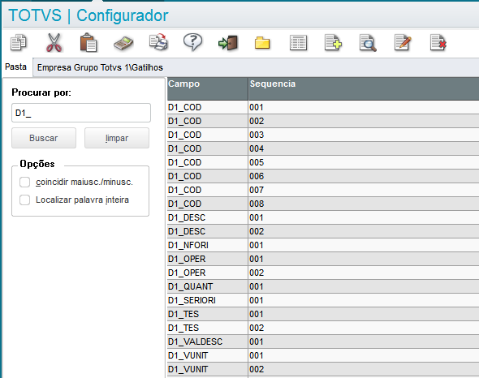Screen dimensions: 479x378
Task: Add new record with plus document icon
Action: (333, 42)
